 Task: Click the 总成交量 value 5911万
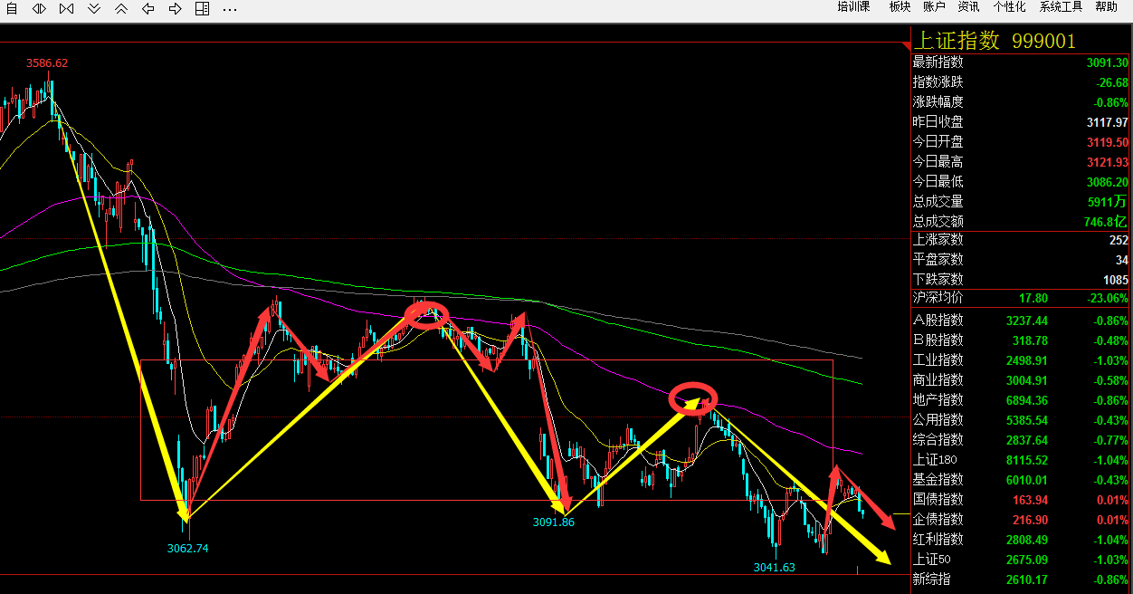pyautogui.click(x=1109, y=202)
